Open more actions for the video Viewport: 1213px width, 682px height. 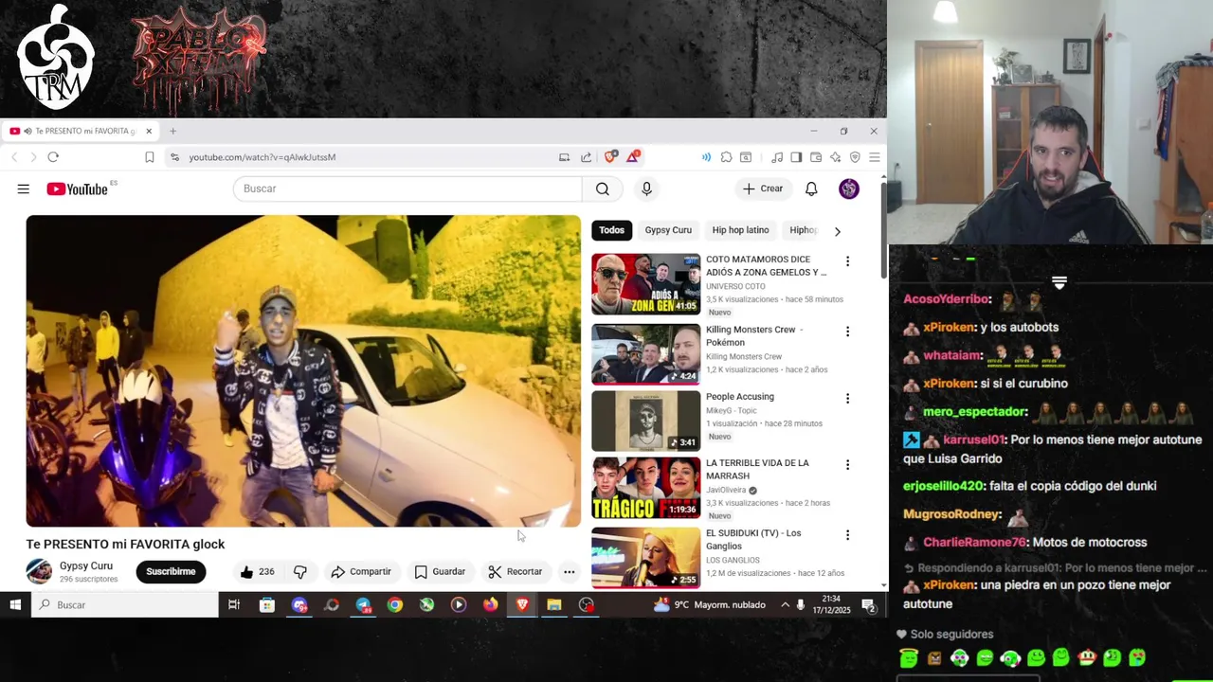[x=569, y=572]
